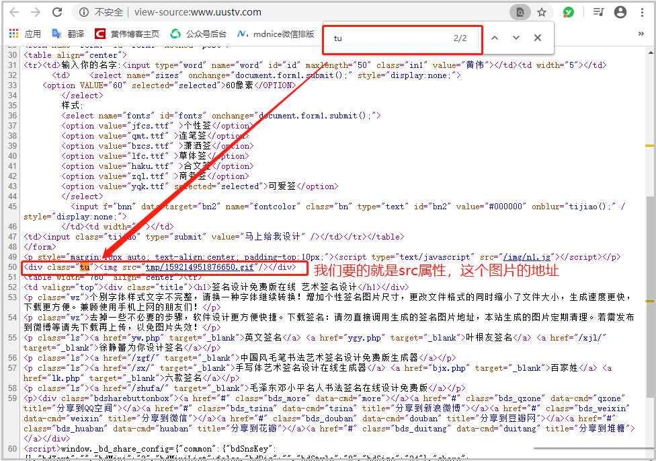Bookmark this page with the star icon
This screenshot has width=656, height=461.
[x=542, y=12]
